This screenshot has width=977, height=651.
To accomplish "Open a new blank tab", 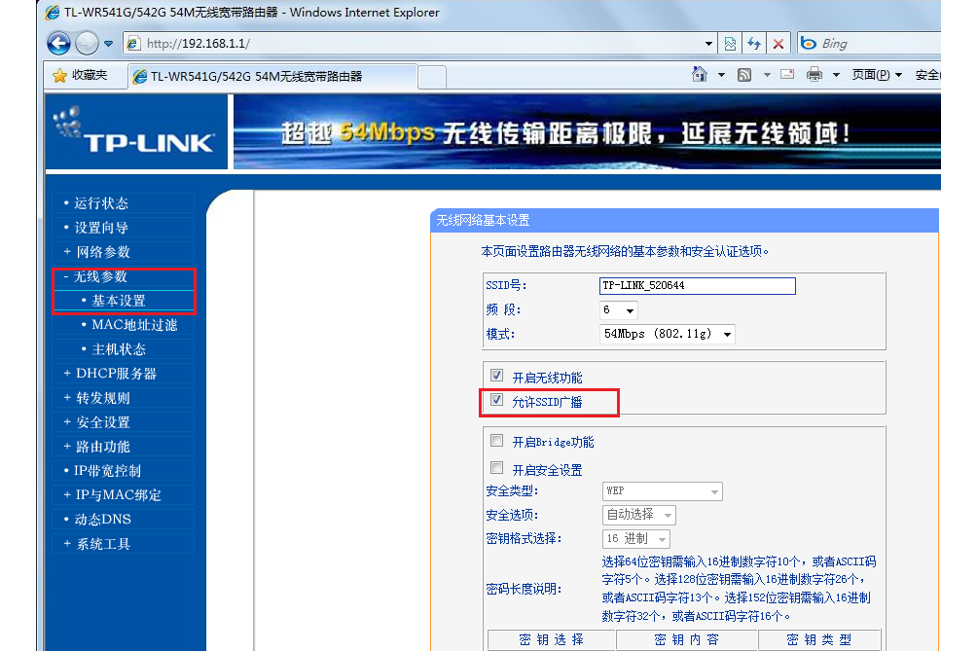I will (432, 77).
